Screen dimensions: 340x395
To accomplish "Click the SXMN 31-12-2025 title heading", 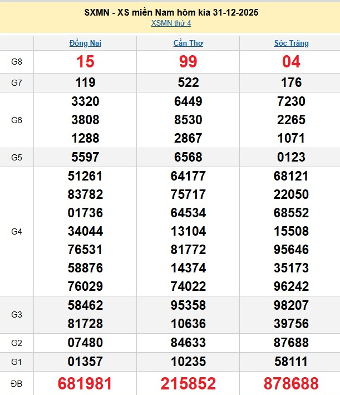I will (171, 12).
